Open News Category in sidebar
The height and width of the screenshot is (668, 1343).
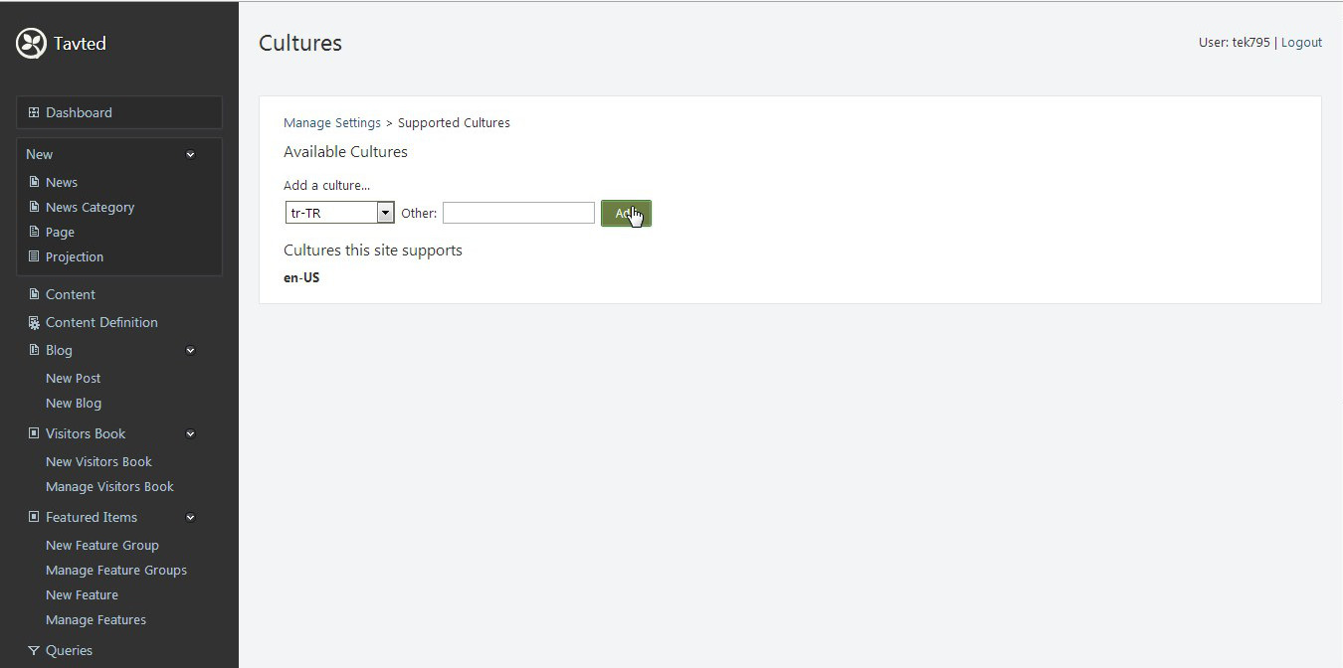click(90, 207)
